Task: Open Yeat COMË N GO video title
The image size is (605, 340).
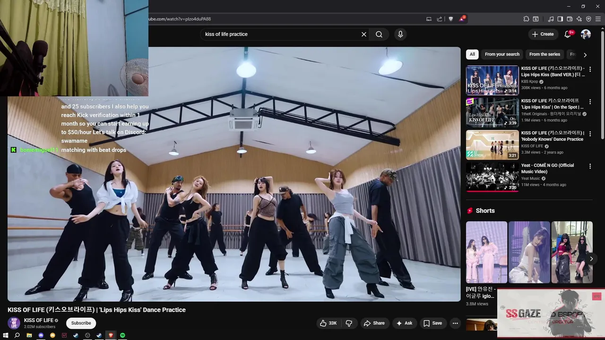Action: point(547,168)
